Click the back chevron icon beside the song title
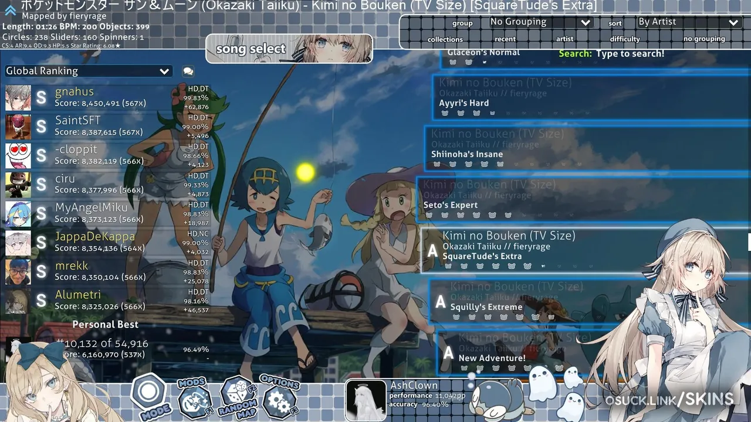The image size is (751, 422). click(10, 10)
